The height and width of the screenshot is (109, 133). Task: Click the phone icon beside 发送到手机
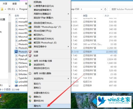(30, 65)
